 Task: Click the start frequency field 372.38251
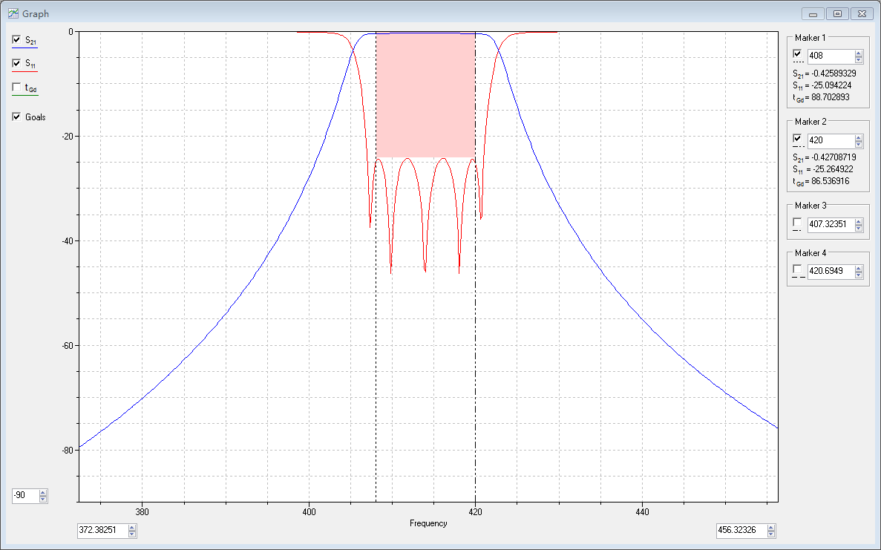pyautogui.click(x=102, y=531)
